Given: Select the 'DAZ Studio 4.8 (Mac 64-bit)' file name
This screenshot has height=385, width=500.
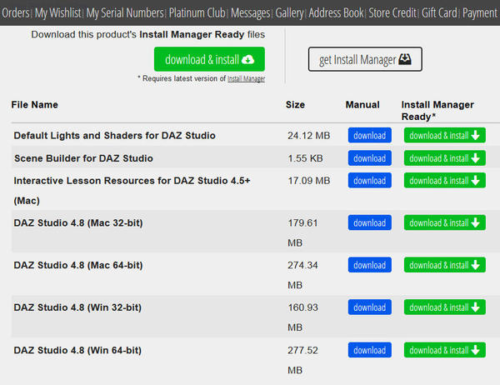Looking at the screenshot, I should (78, 265).
